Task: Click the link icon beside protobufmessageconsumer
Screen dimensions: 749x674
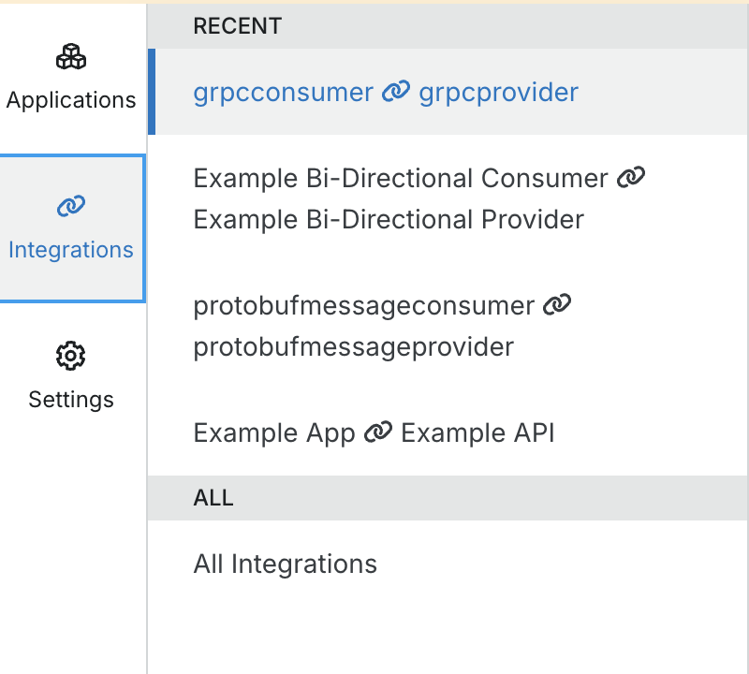Action: coord(557,304)
